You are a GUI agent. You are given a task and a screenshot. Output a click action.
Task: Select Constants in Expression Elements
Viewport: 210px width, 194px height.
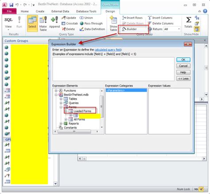click(x=70, y=128)
